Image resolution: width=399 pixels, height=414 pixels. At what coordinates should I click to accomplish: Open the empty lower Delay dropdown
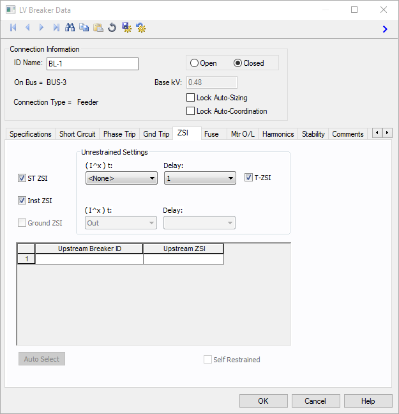(x=199, y=223)
